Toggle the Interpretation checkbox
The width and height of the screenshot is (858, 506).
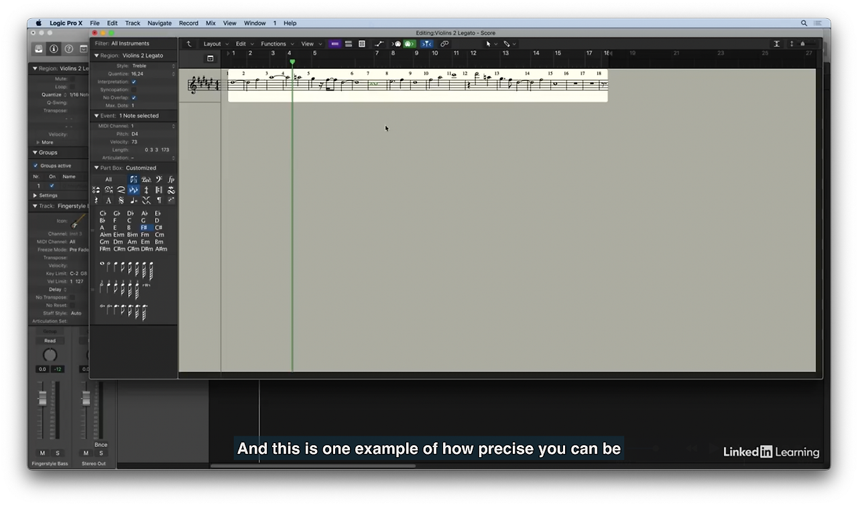[x=133, y=82]
